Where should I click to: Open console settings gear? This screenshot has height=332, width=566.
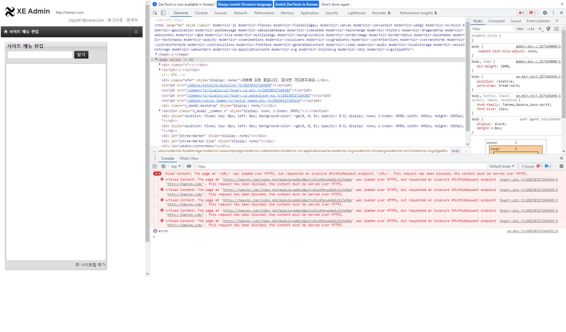tap(562, 166)
